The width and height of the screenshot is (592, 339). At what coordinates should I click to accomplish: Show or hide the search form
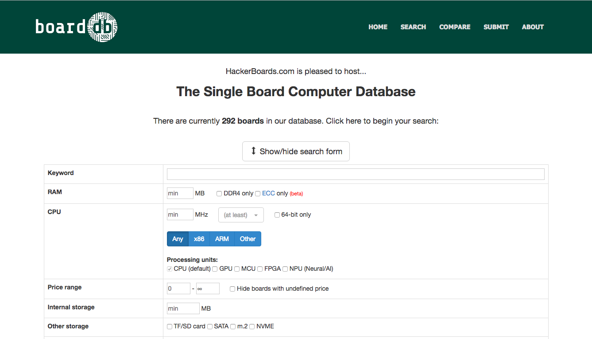click(295, 151)
